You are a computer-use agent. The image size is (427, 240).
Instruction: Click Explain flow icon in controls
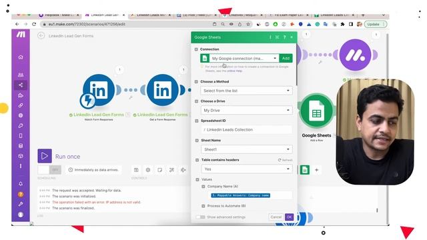click(183, 170)
